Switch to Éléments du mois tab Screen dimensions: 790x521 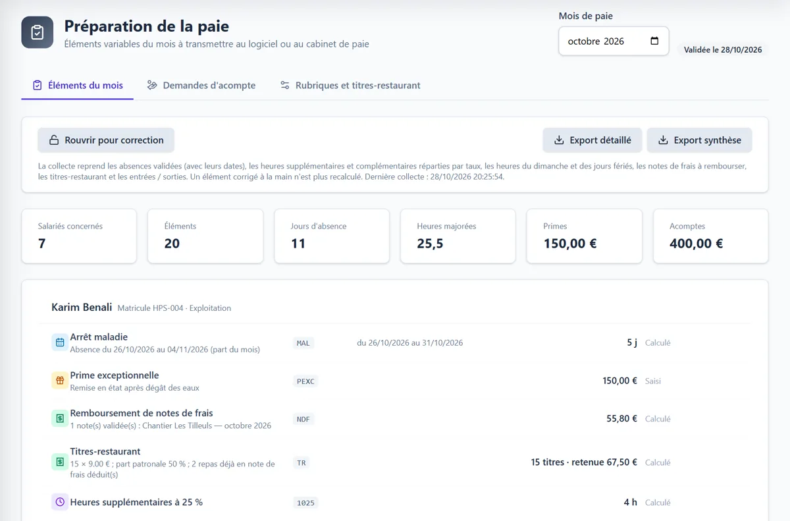point(78,85)
